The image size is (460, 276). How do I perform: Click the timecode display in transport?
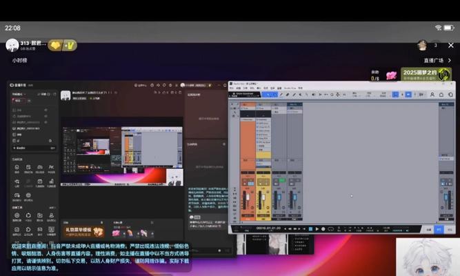[268, 228]
